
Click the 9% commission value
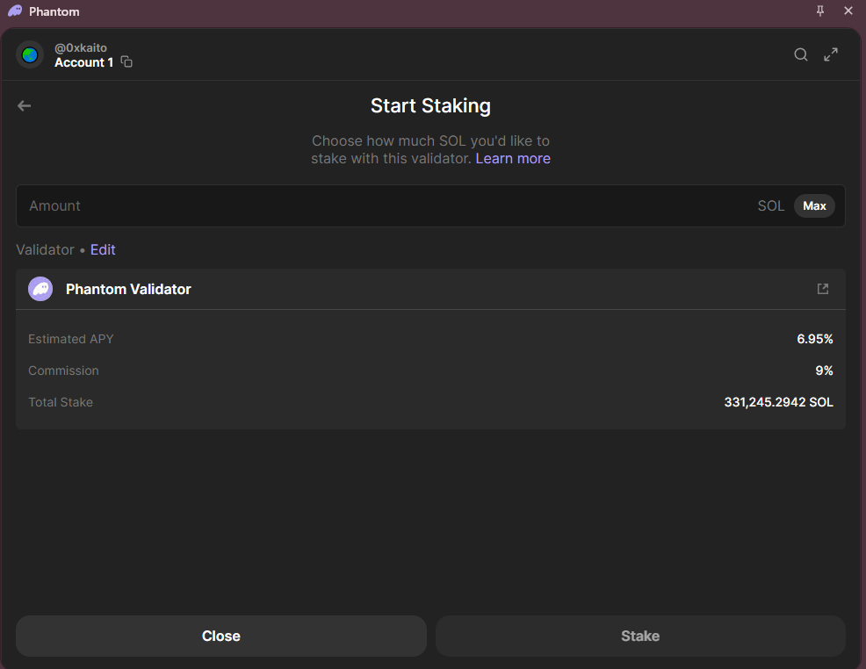coord(824,370)
